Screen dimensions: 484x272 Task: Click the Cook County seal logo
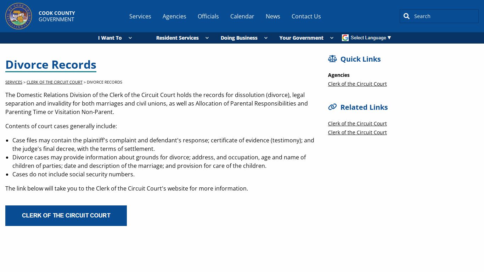pyautogui.click(x=18, y=16)
